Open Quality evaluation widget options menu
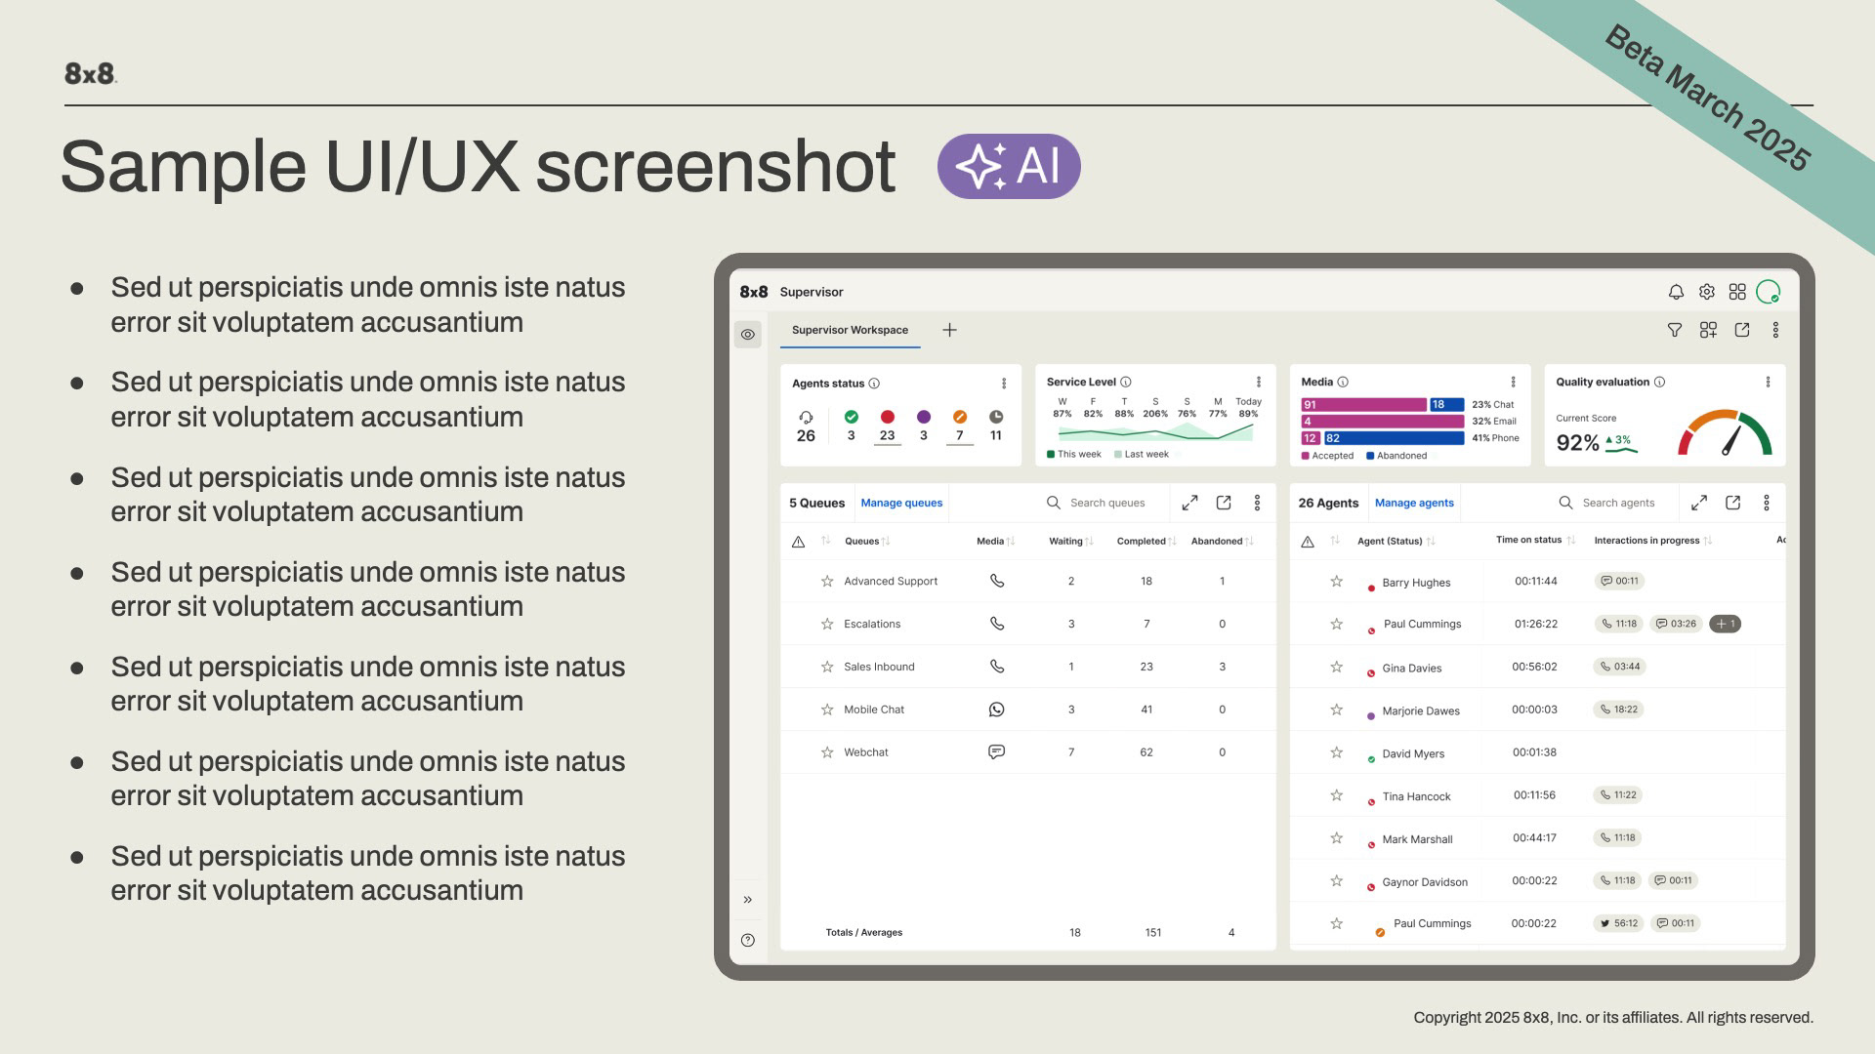 (1768, 383)
